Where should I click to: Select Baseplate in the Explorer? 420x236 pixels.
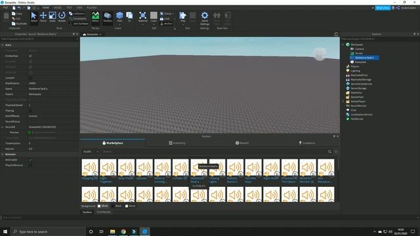tap(360, 62)
